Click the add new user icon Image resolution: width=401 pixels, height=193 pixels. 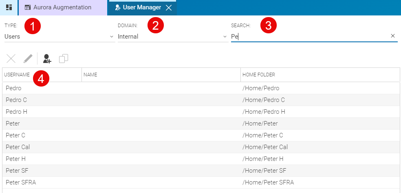click(x=47, y=59)
